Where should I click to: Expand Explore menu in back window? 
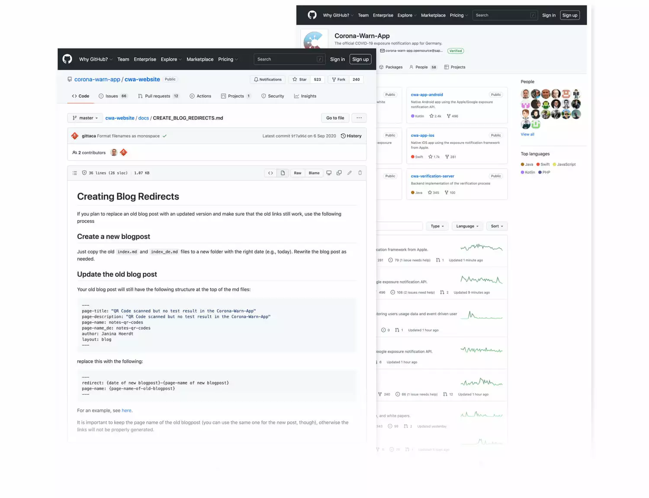point(407,15)
